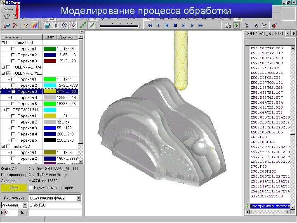Click the red ball with plus icon
Viewport: 297px width, 223px height.
(274, 25)
